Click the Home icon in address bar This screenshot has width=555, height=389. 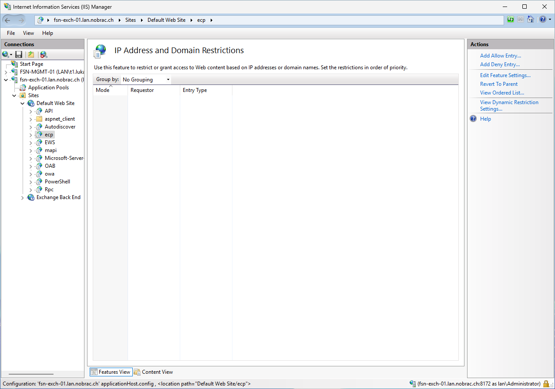pyautogui.click(x=531, y=20)
